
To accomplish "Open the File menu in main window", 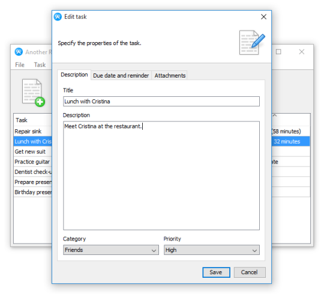I will (20, 65).
